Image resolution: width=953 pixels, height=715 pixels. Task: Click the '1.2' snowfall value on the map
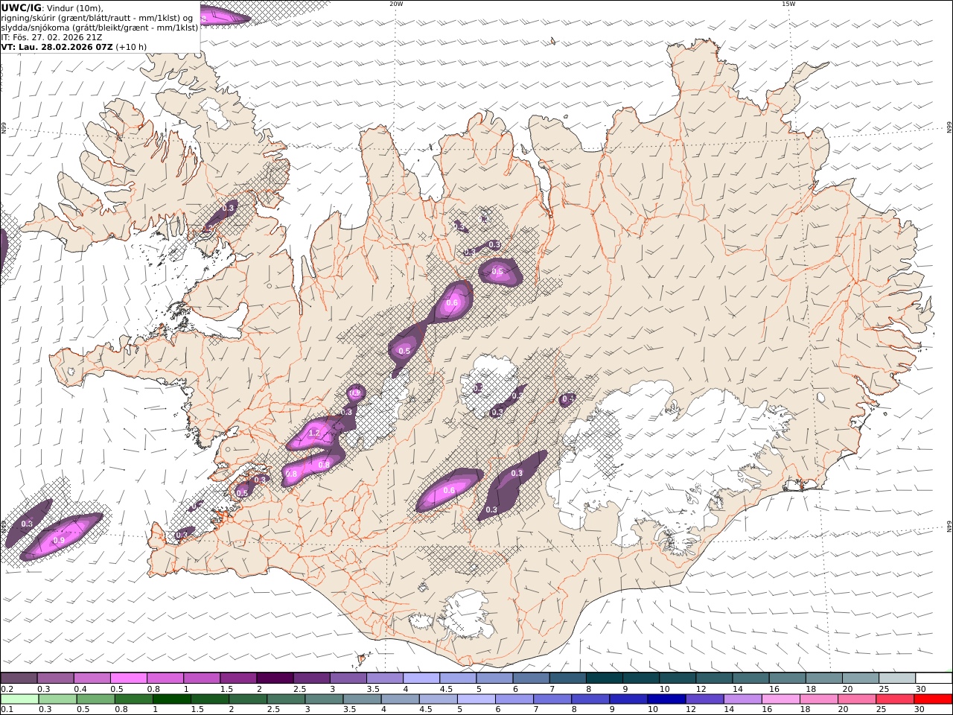click(313, 433)
